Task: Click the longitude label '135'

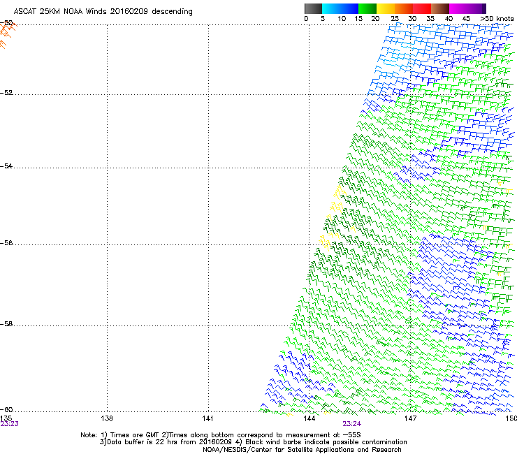Action: (6, 418)
